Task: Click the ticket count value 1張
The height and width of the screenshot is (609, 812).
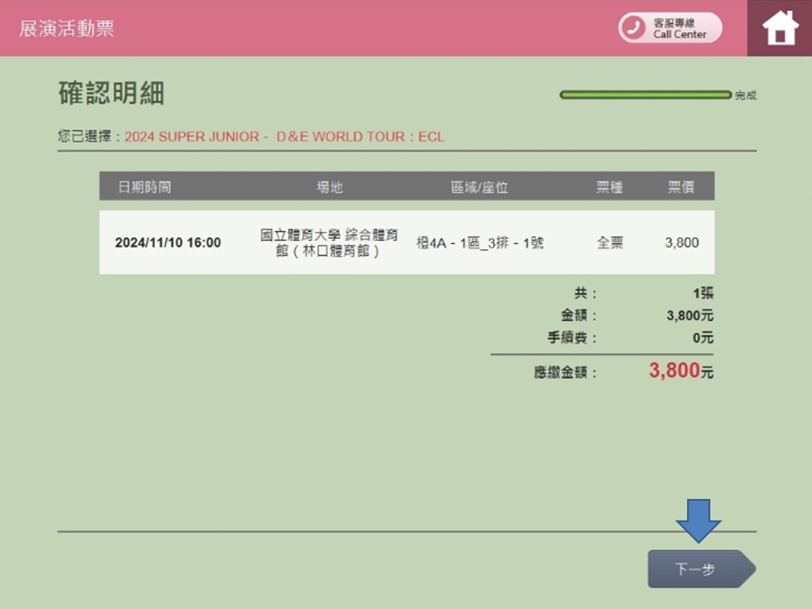Action: pos(703,293)
